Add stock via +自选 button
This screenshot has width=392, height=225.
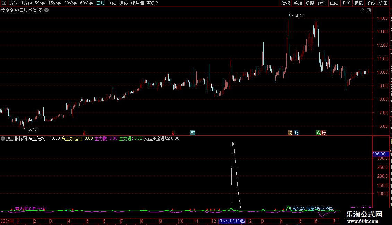coord(371,3)
